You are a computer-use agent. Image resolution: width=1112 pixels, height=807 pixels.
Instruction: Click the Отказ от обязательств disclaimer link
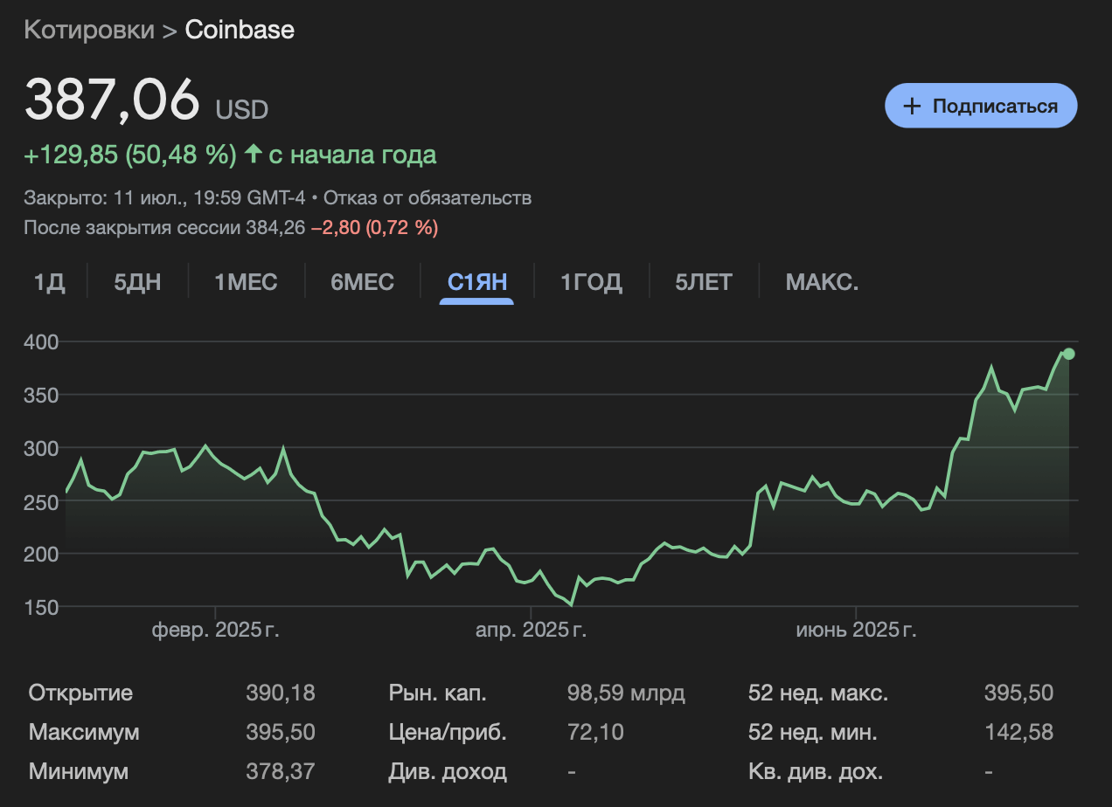(428, 197)
